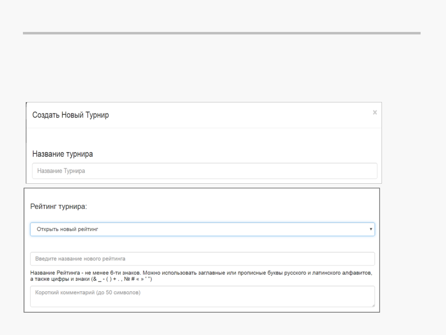Click the rating dropdown arrow
Image resolution: width=446 pixels, height=335 pixels.
(x=371, y=229)
